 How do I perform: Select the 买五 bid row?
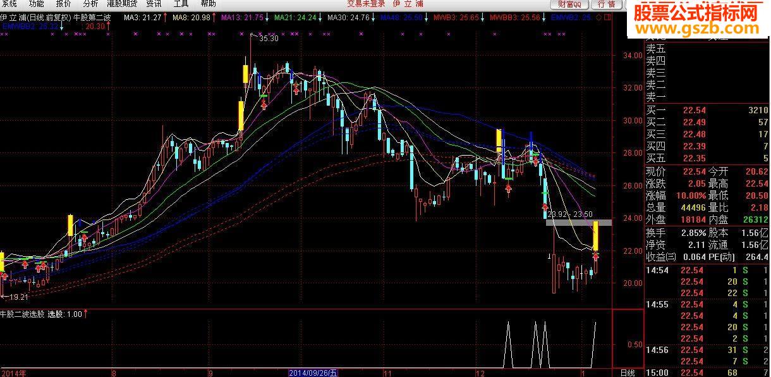[707, 158]
